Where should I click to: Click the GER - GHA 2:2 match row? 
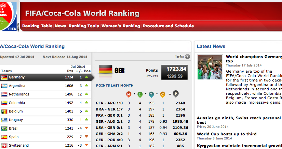click(x=142, y=134)
